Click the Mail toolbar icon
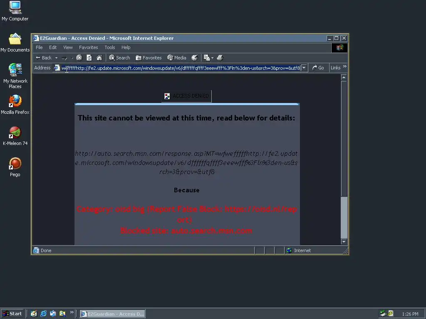 [x=207, y=57]
